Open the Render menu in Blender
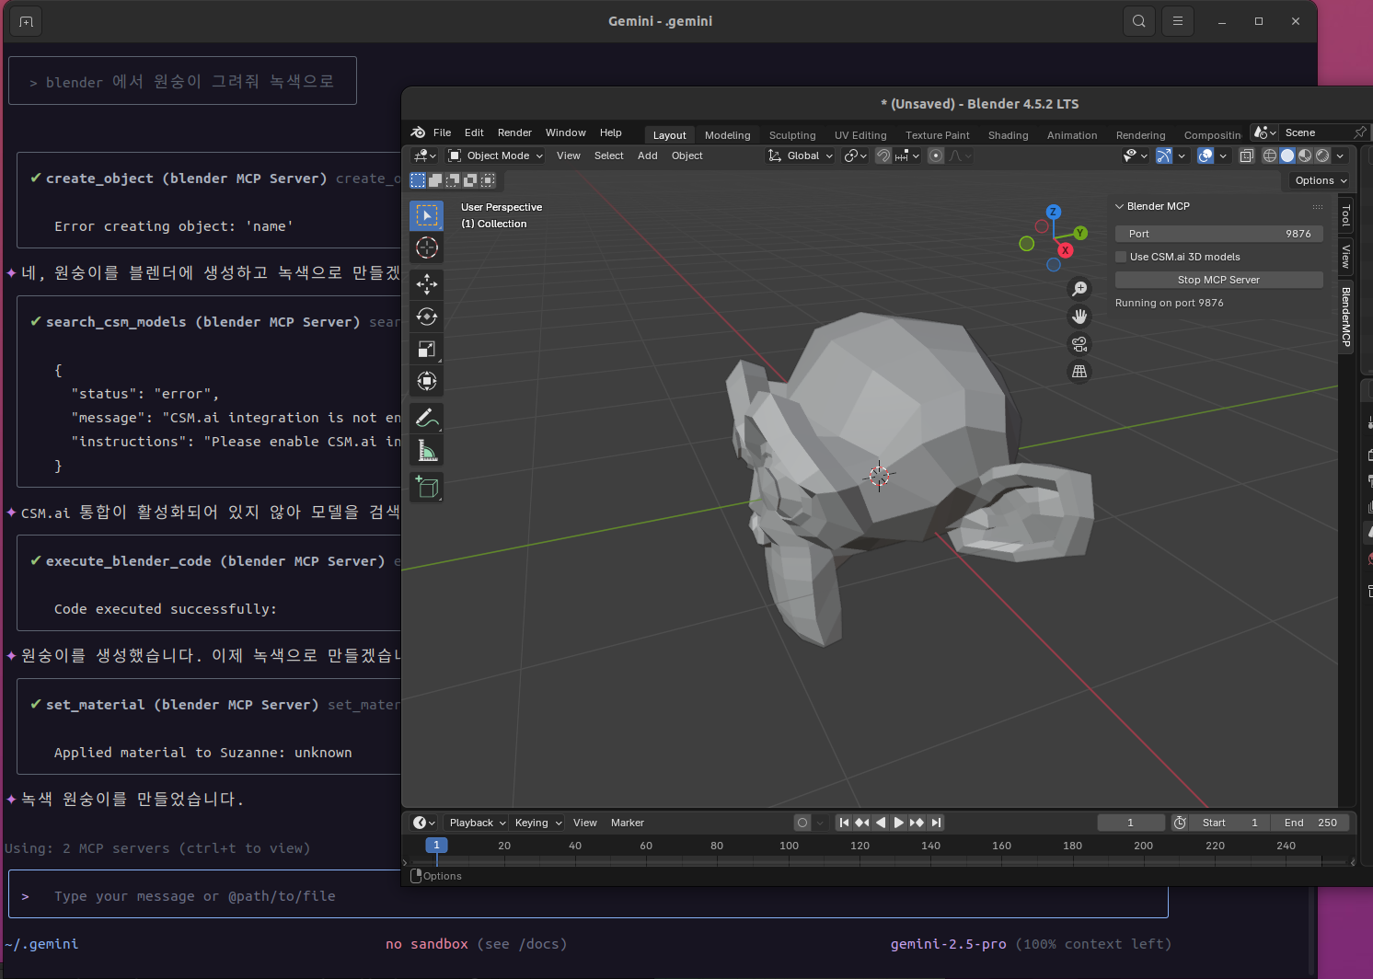Image resolution: width=1373 pixels, height=979 pixels. point(514,132)
